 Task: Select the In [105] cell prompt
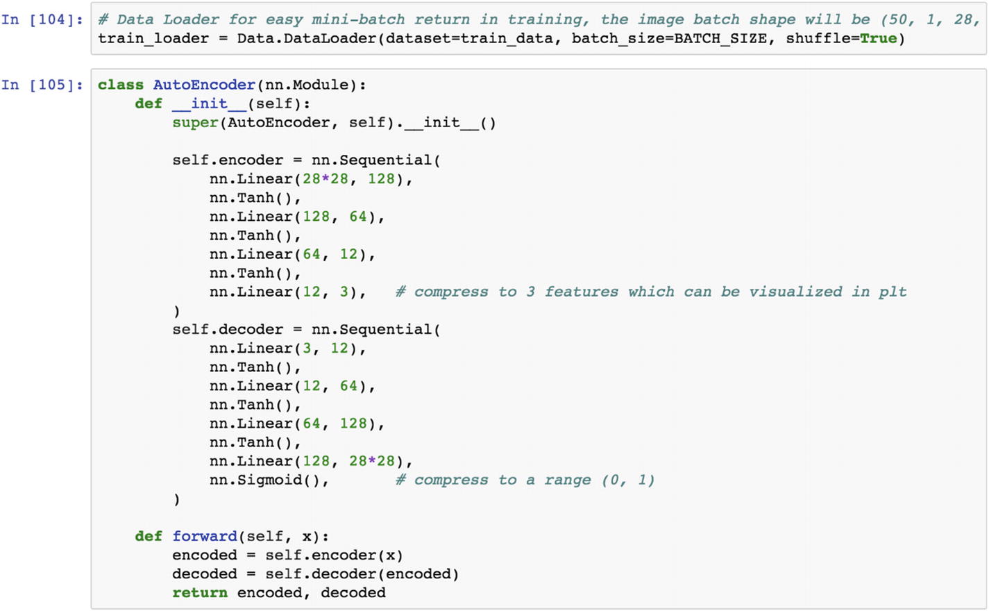(42, 85)
